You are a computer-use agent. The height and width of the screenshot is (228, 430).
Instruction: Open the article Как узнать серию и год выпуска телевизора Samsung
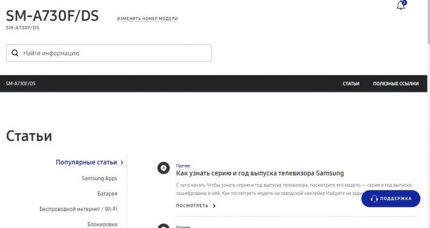pos(260,173)
